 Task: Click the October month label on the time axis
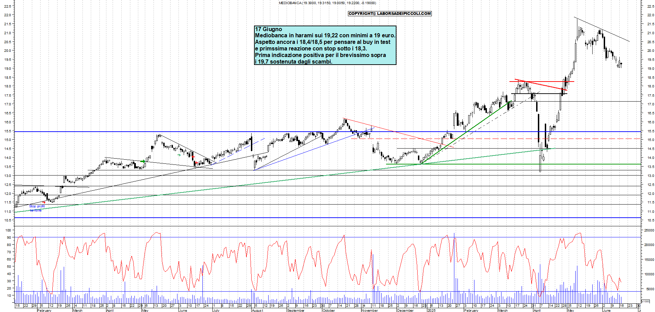point(329,310)
